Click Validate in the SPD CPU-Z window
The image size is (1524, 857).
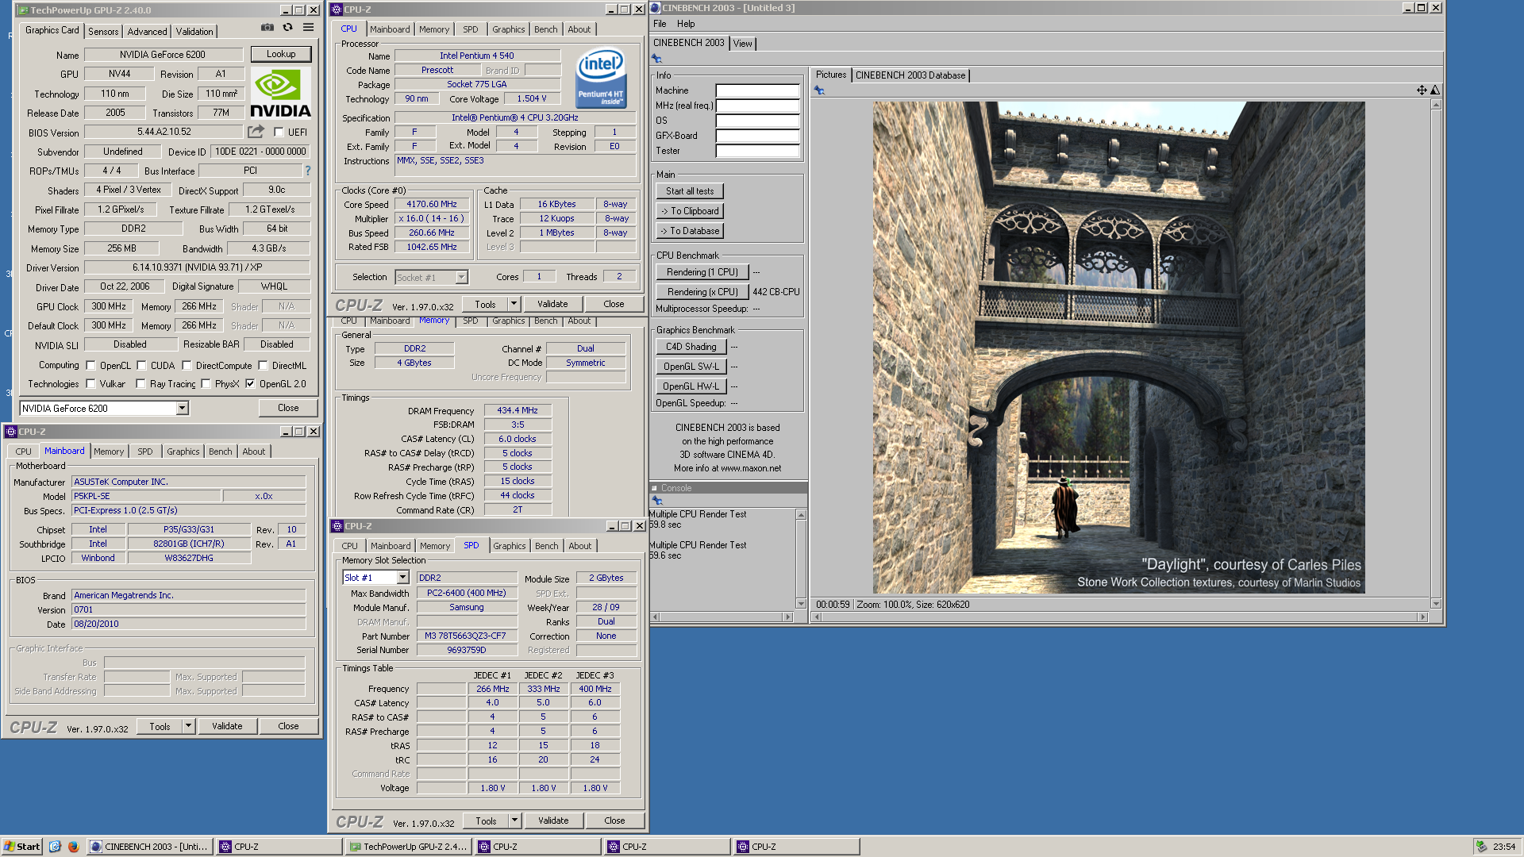click(553, 820)
